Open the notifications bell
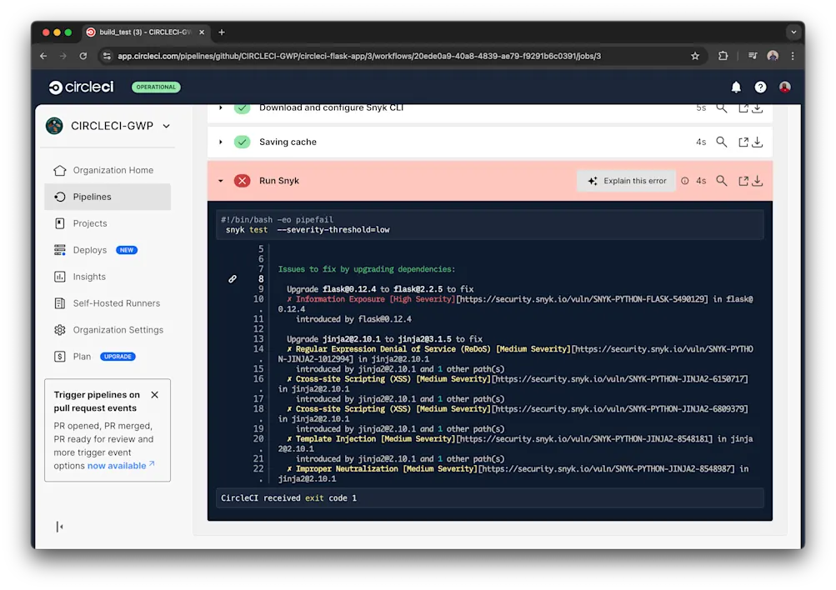Viewport: 836px width, 590px height. (736, 87)
